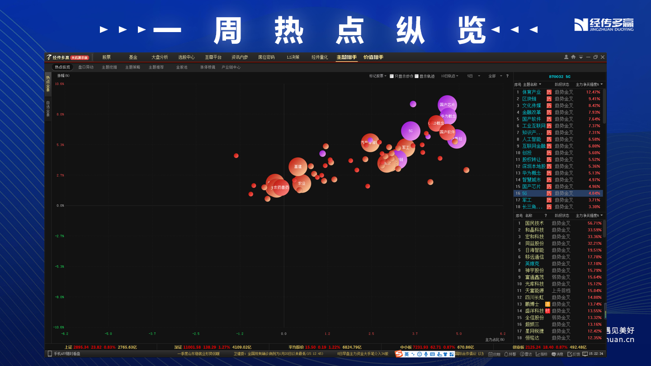Select the 主题猎手 menu tab

pyautogui.click(x=346, y=57)
